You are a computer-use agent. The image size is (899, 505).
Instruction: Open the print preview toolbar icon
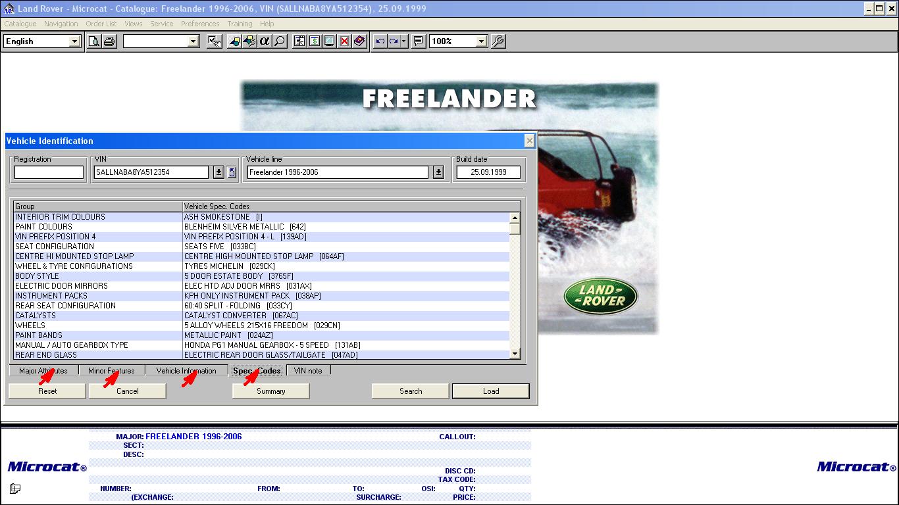tap(95, 41)
